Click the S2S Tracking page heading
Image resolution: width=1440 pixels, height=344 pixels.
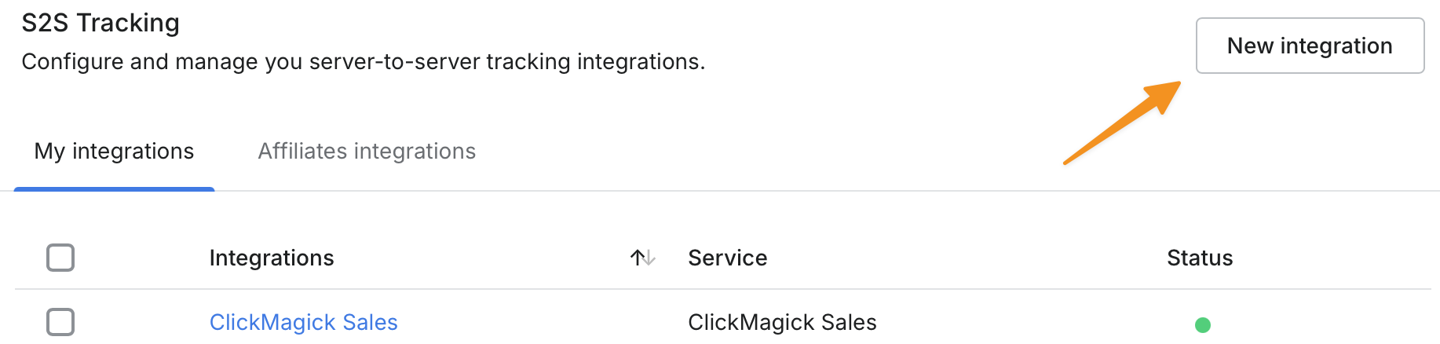[x=101, y=23]
